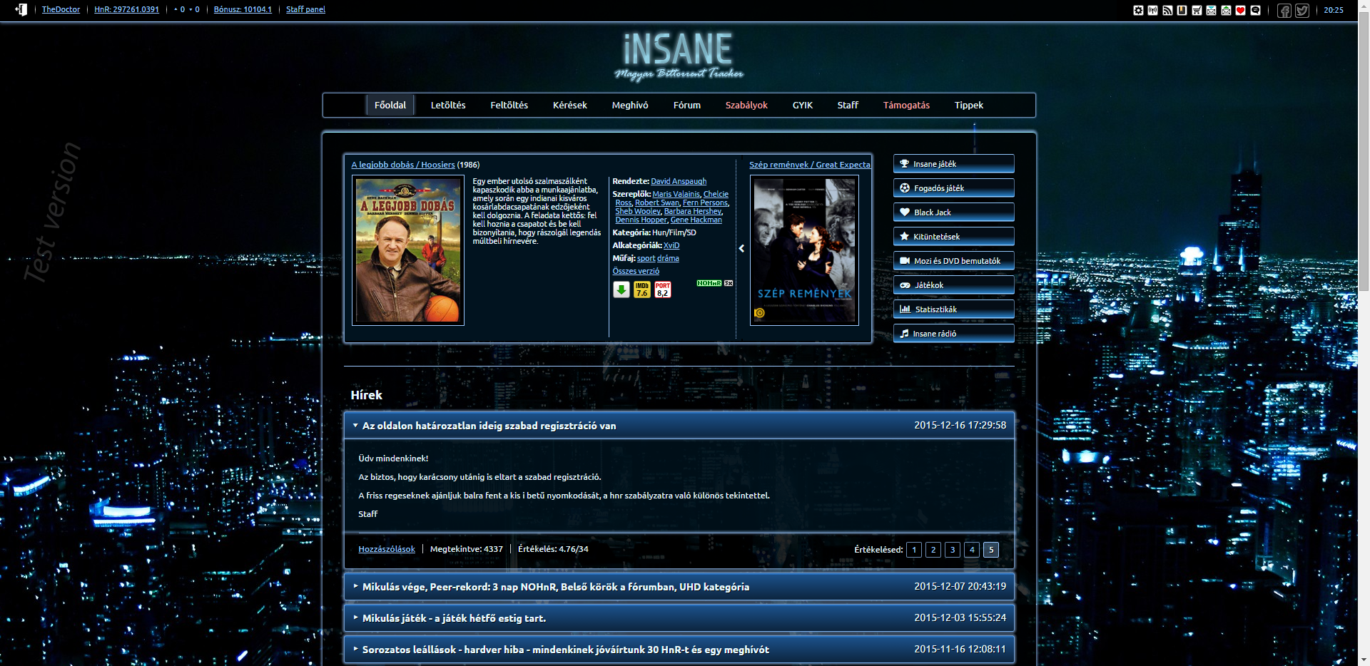Open the Meghívó menu item

(630, 105)
